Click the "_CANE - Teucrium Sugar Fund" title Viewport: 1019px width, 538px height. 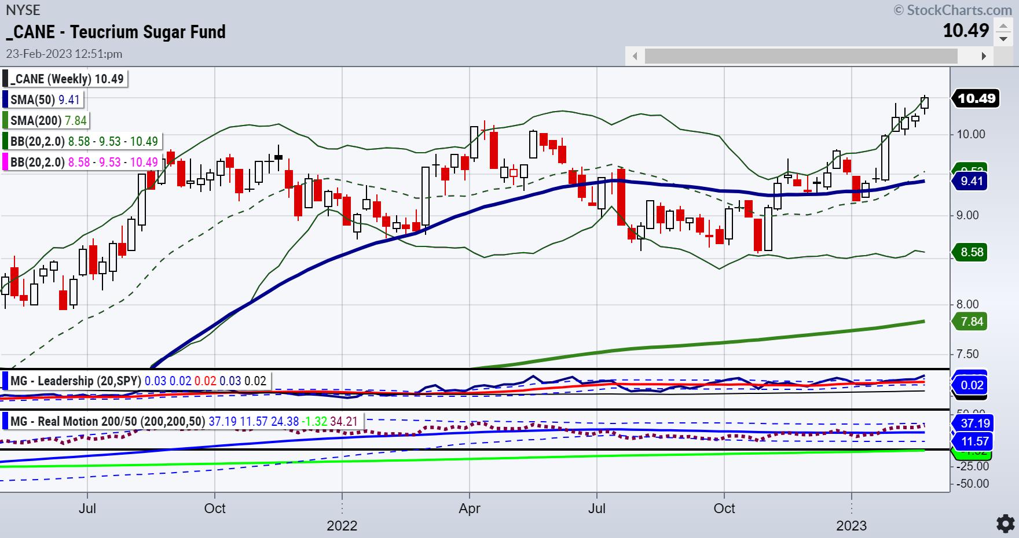click(x=116, y=32)
